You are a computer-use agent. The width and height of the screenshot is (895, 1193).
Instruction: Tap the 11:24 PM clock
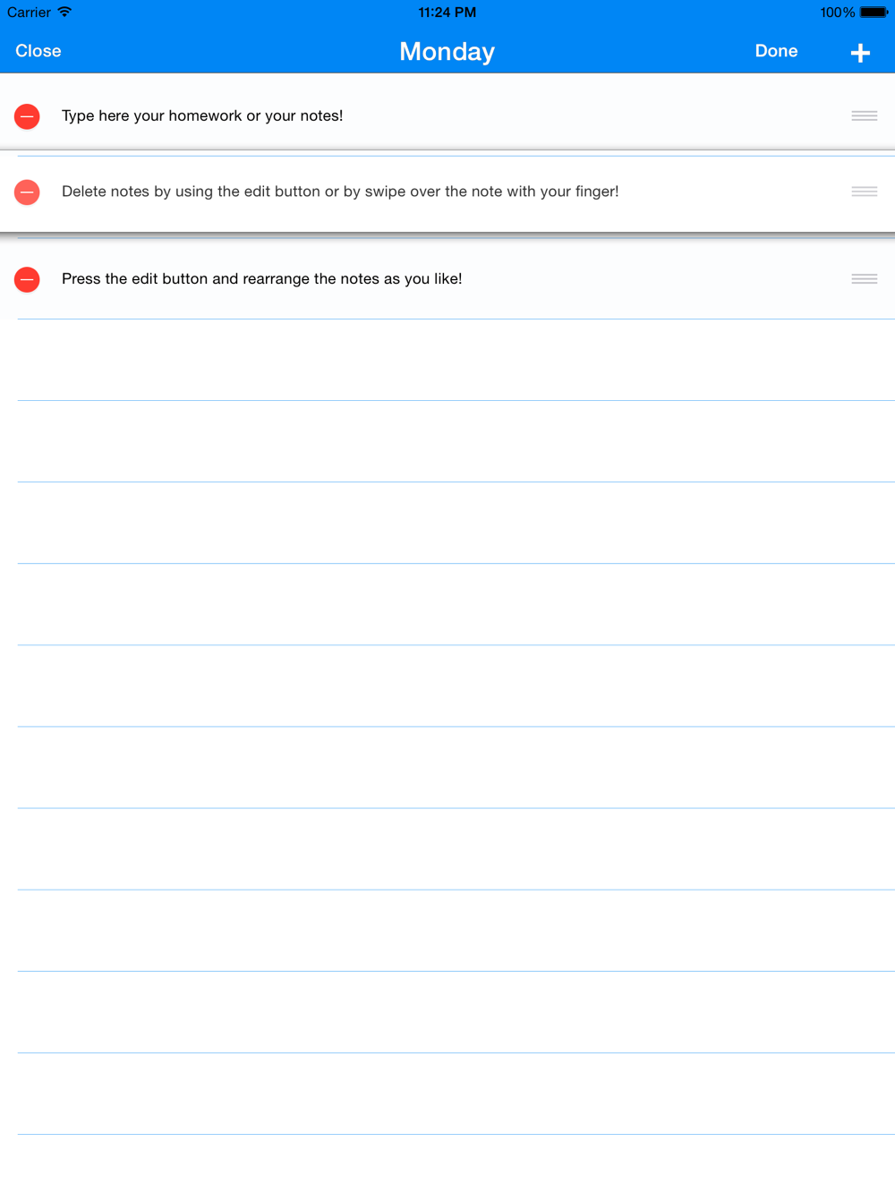pyautogui.click(x=447, y=13)
